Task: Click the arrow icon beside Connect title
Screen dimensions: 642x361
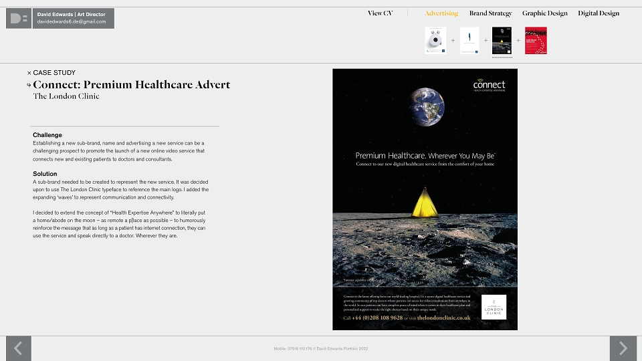Action: pyautogui.click(x=29, y=85)
